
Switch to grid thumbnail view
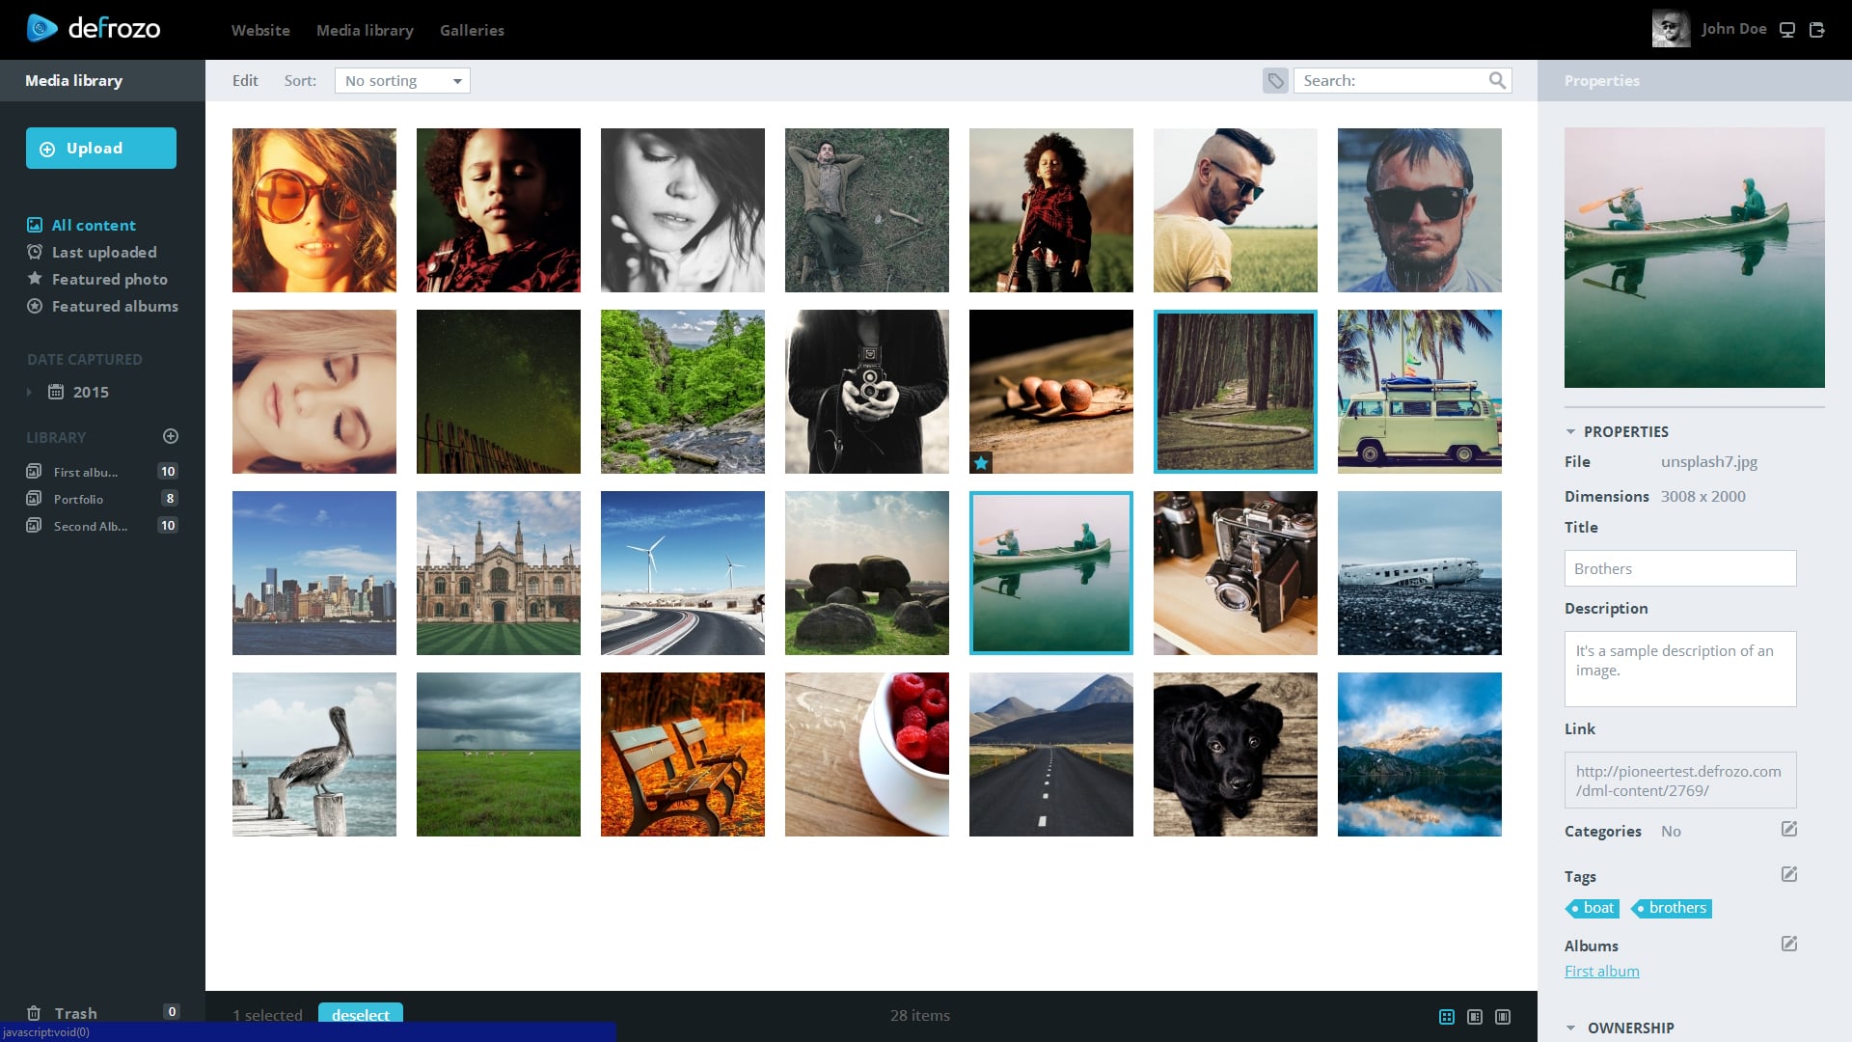click(1447, 1017)
